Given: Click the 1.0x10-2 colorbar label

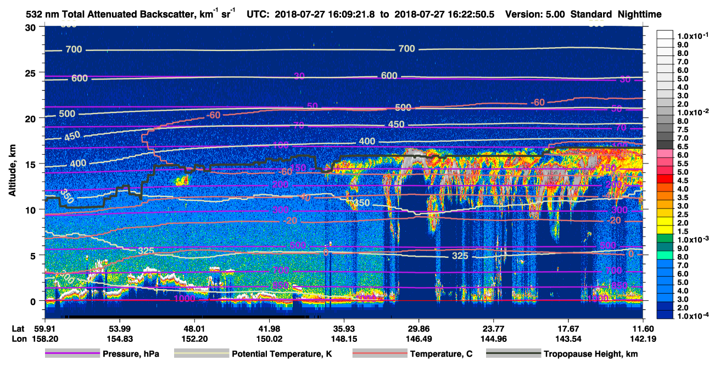Looking at the screenshot, I should 693,112.
